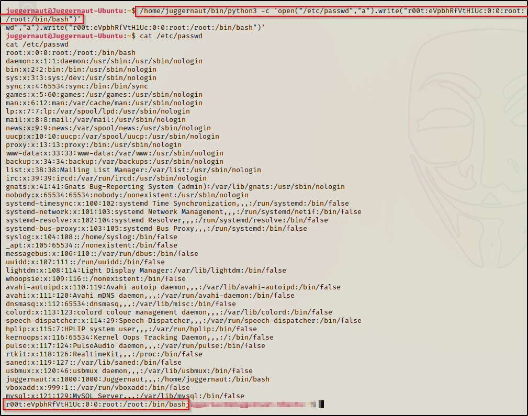Click the juggernaut:x:1000:1000 user line
The width and height of the screenshot is (528, 416).
point(138,379)
